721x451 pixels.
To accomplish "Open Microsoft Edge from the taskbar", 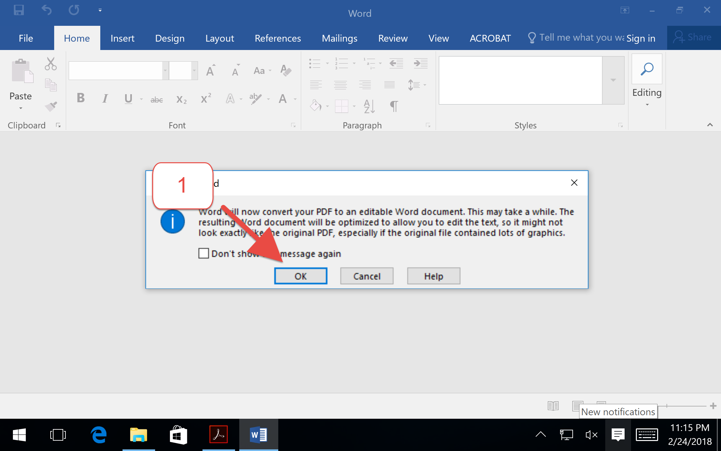I will click(x=99, y=435).
